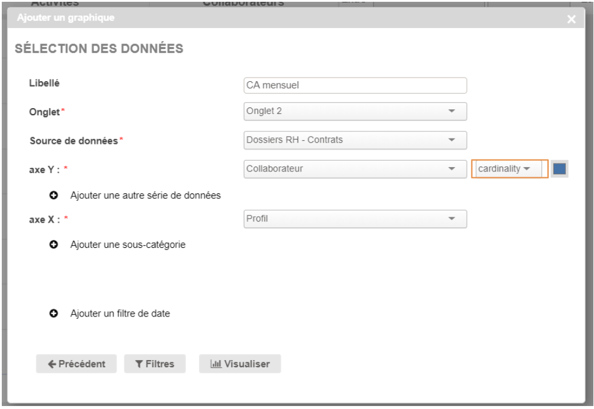Click the Ajouter un filtre de date link text
The height and width of the screenshot is (409, 594).
point(120,313)
